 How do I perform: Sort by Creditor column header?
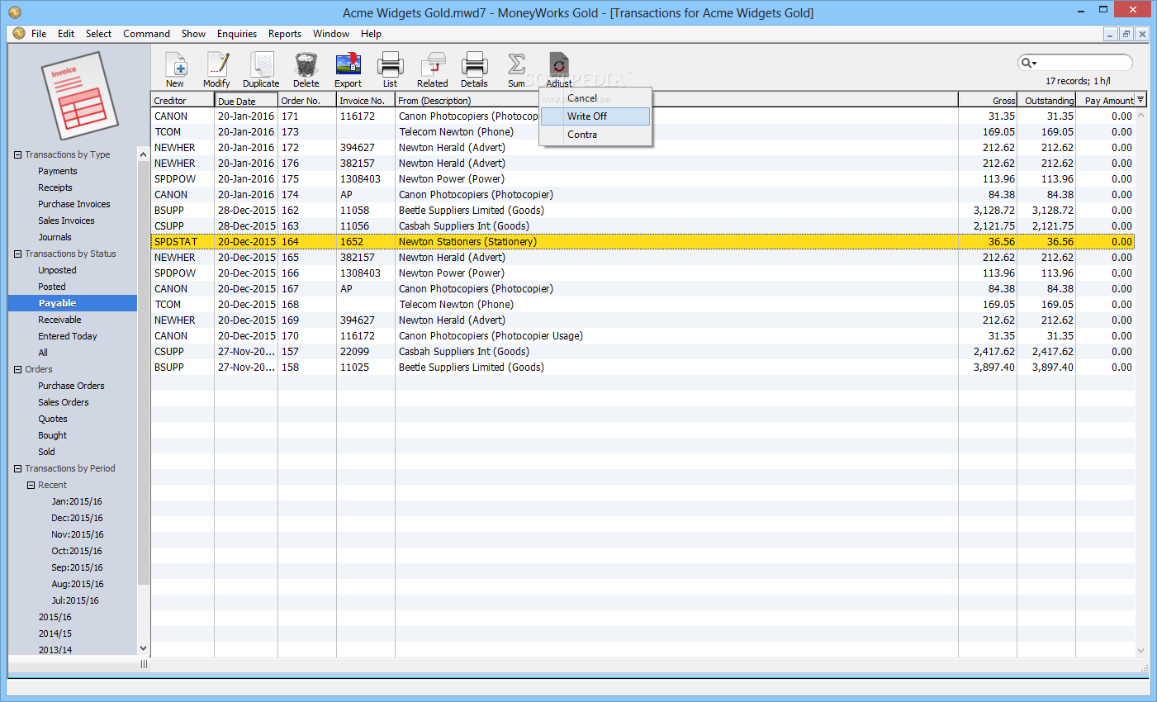coord(183,100)
